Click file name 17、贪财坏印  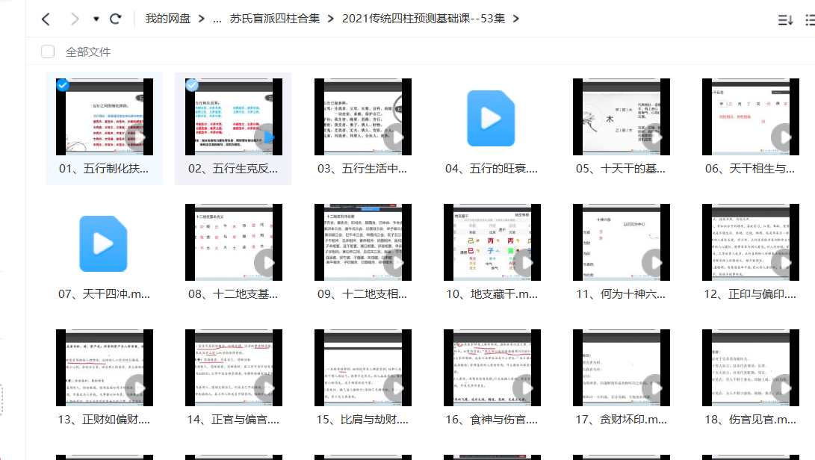coord(621,420)
